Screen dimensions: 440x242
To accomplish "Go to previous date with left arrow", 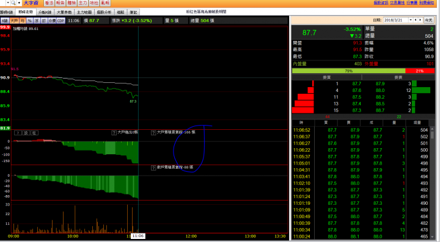I will click(x=416, y=20).
